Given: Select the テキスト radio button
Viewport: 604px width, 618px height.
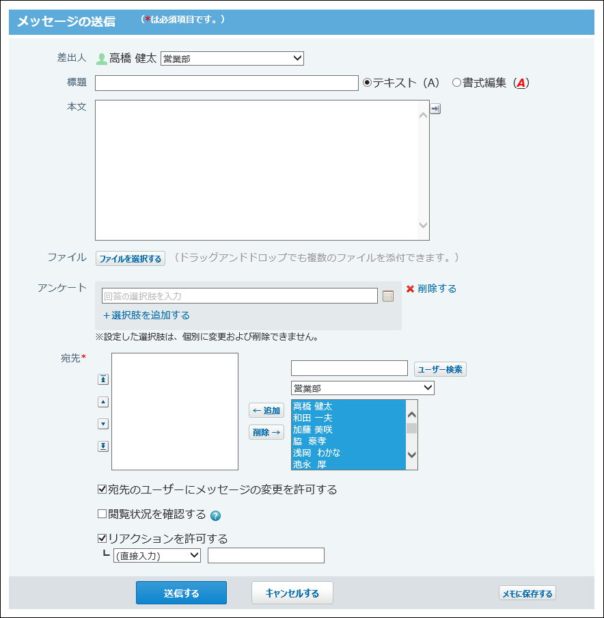Looking at the screenshot, I should click(x=367, y=83).
